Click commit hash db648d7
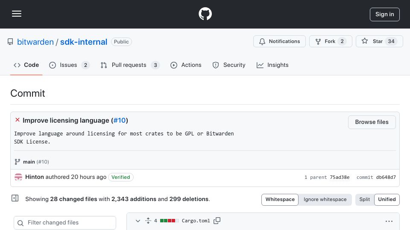 click(x=386, y=177)
